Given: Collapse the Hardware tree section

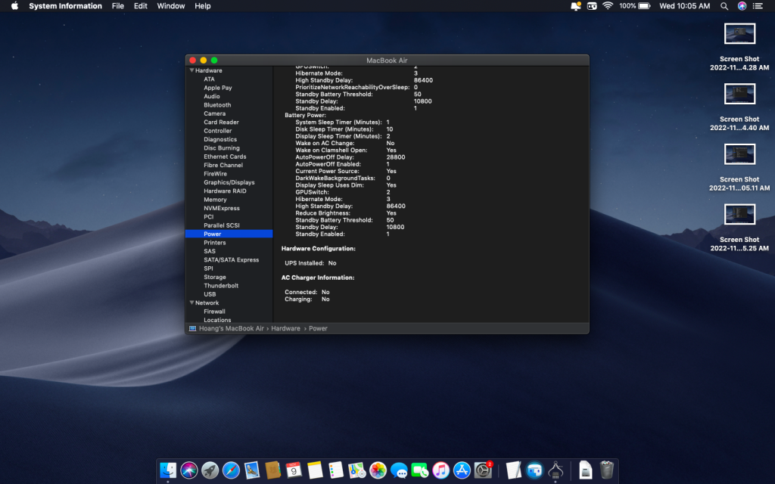Looking at the screenshot, I should pyautogui.click(x=191, y=70).
